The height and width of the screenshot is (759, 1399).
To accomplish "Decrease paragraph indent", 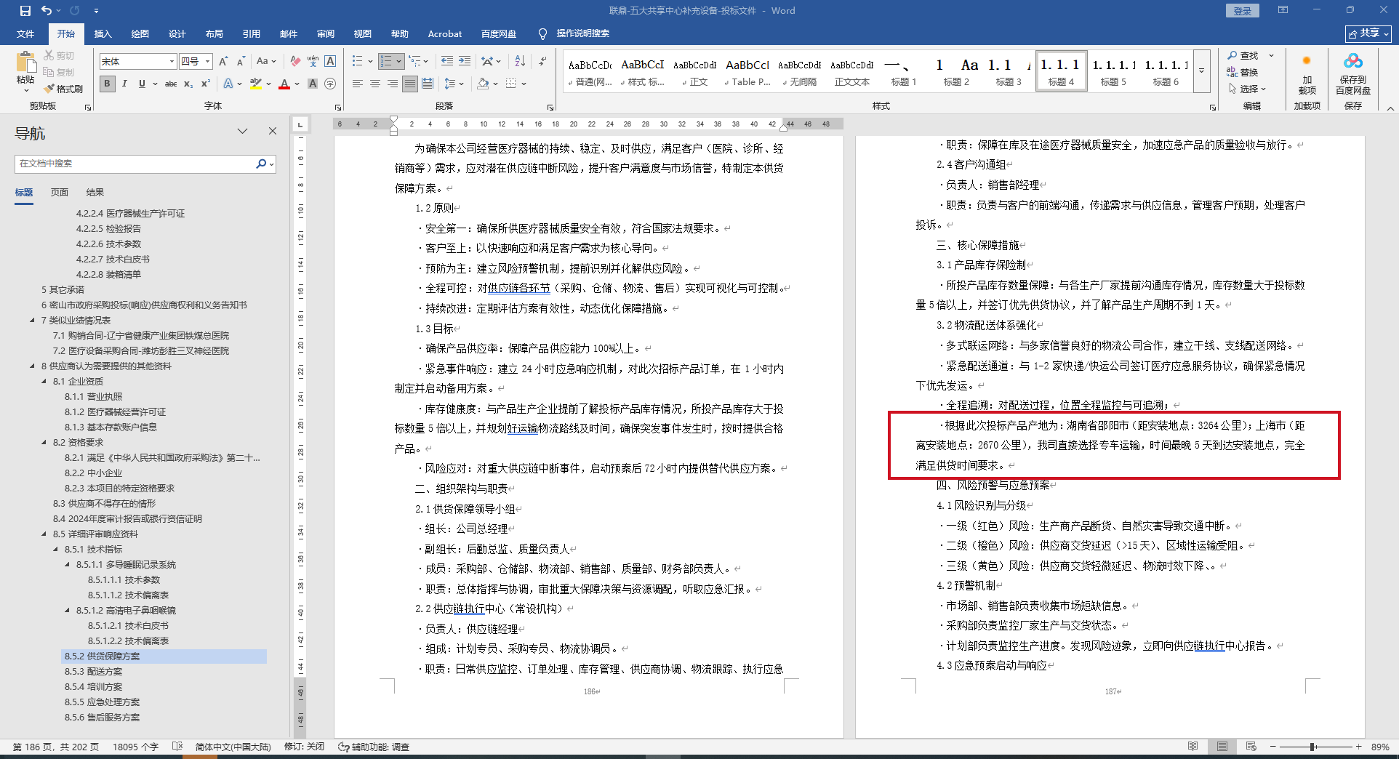I will [446, 62].
